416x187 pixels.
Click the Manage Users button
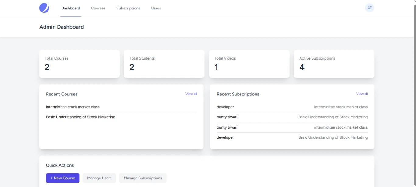[99, 178]
